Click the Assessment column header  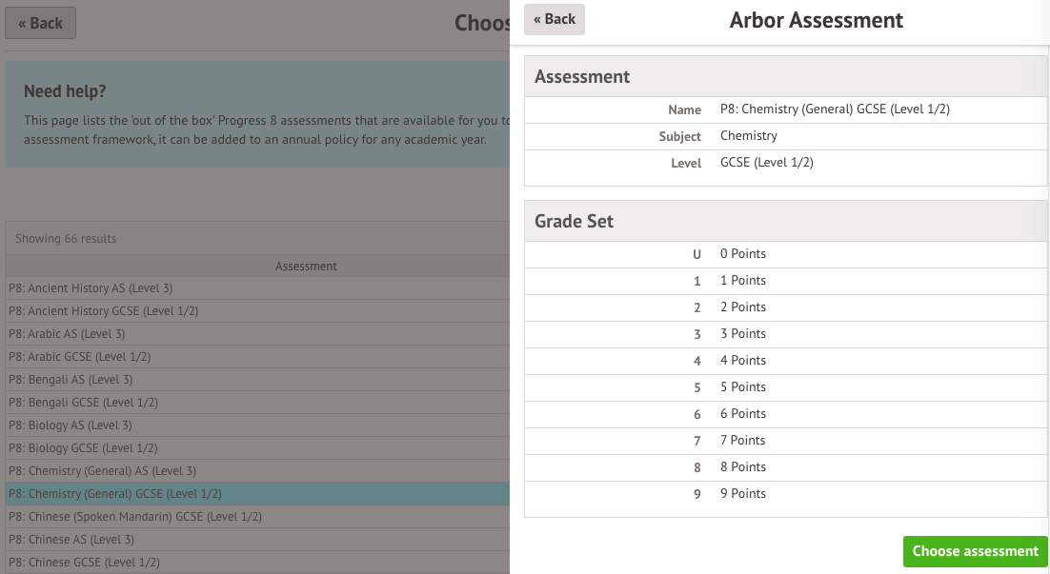pyautogui.click(x=306, y=267)
